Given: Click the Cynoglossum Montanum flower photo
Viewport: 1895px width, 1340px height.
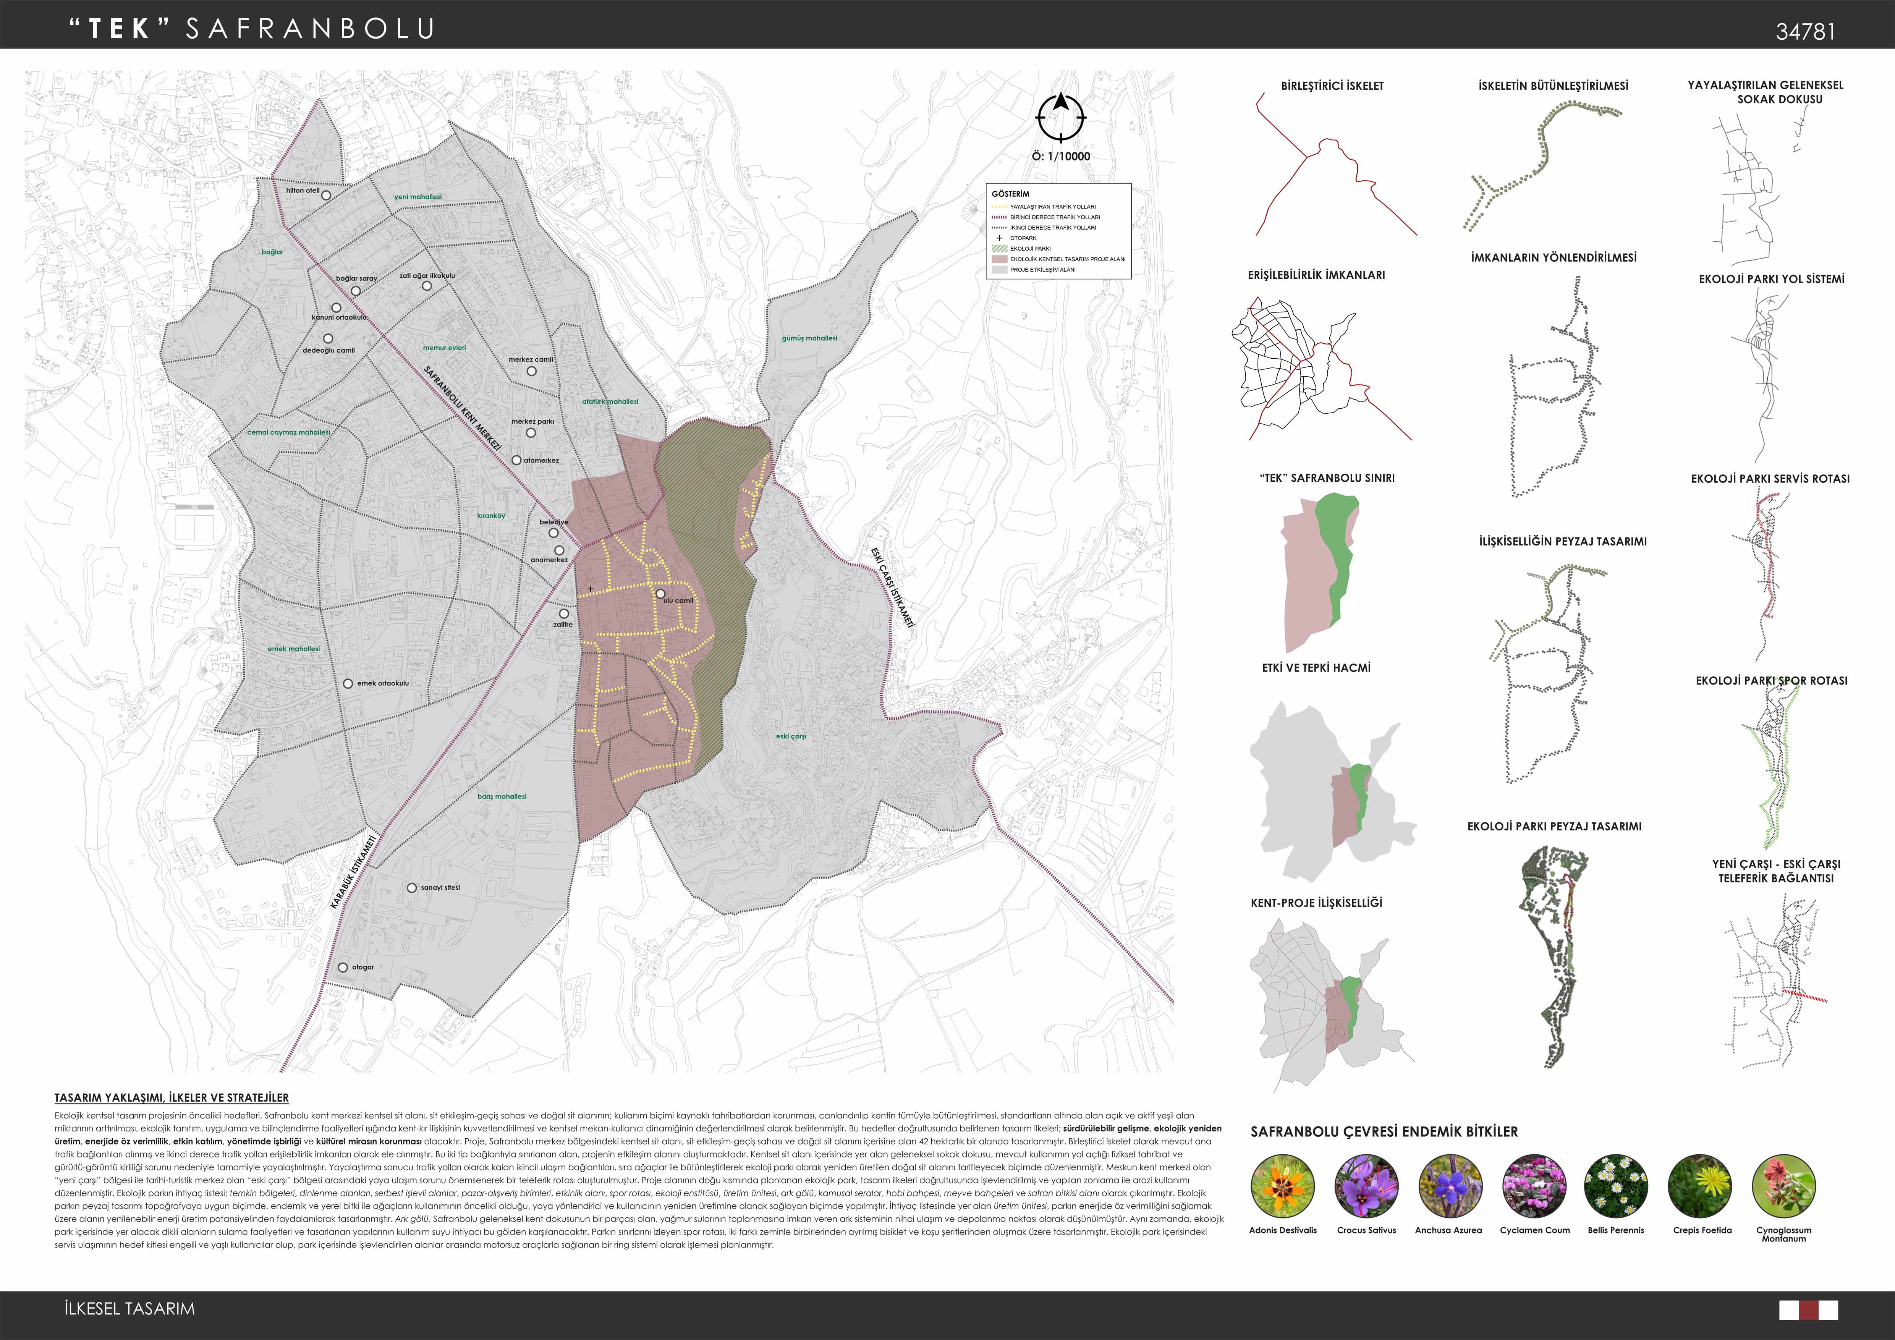Looking at the screenshot, I should [x=1783, y=1186].
